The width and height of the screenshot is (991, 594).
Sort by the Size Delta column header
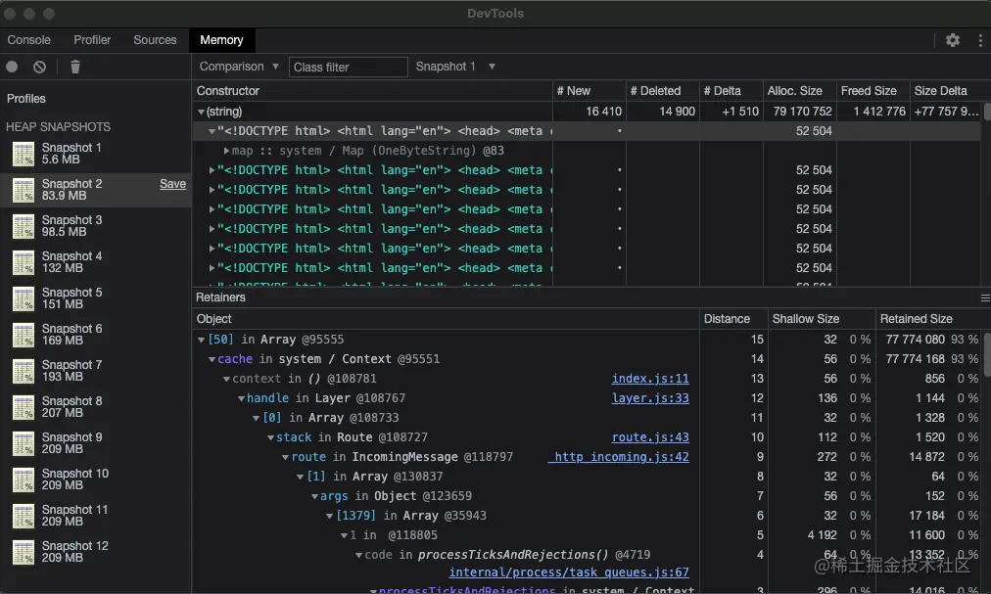click(940, 91)
